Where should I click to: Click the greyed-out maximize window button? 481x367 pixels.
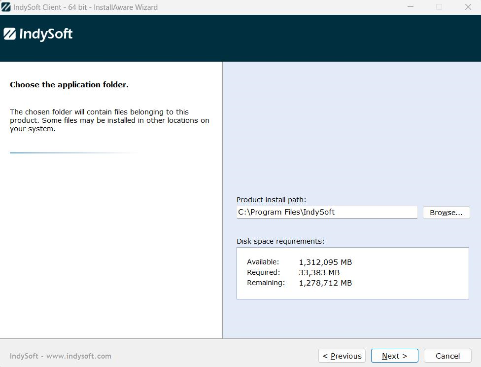coord(439,7)
